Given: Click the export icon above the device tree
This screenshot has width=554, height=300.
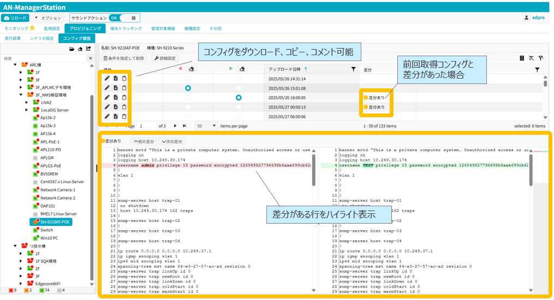Looking at the screenshot, I should 88,49.
